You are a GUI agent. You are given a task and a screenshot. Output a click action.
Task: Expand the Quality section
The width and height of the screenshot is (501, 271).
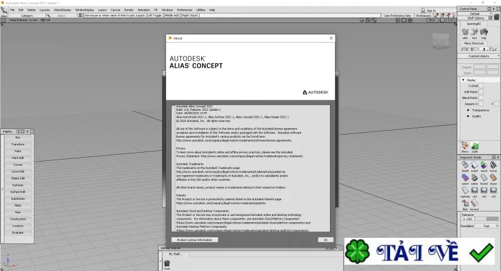click(468, 116)
